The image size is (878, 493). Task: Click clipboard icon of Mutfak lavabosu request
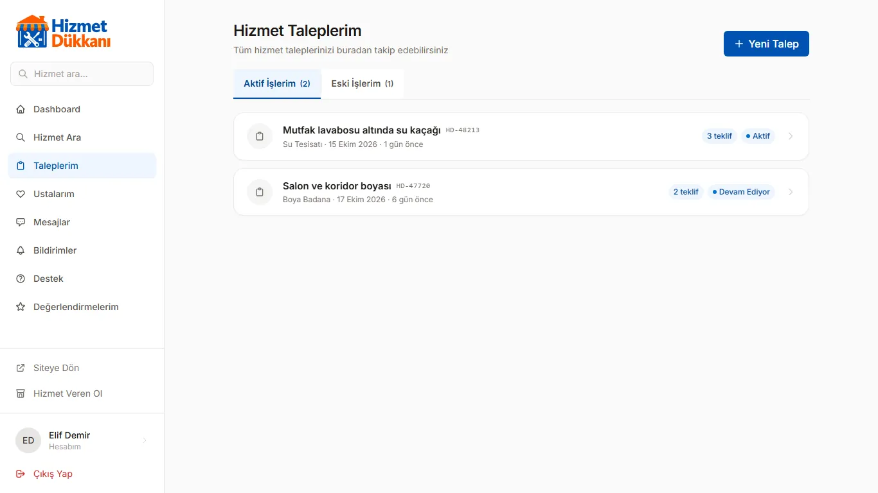coord(260,136)
